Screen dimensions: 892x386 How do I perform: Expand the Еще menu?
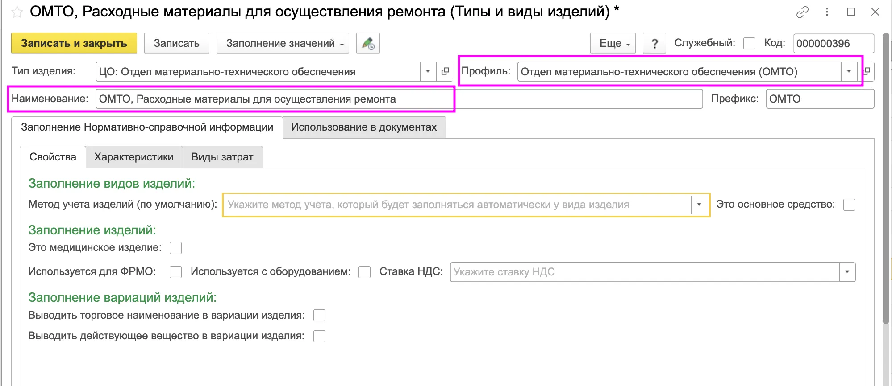click(x=613, y=43)
